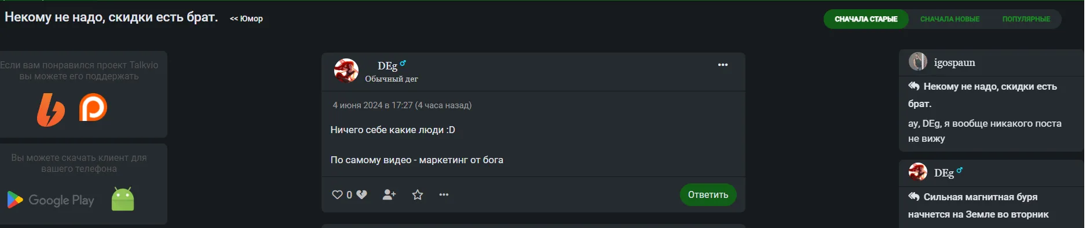Open the Google Play download link

click(50, 200)
